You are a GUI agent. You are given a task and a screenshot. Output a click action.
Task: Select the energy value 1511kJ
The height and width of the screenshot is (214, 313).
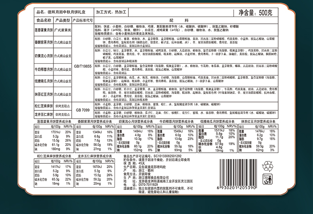[x=219, y=130]
